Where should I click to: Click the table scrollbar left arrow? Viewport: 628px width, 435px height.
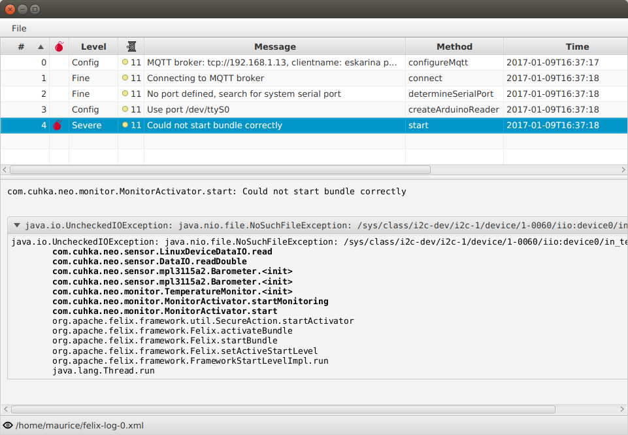coord(5,170)
